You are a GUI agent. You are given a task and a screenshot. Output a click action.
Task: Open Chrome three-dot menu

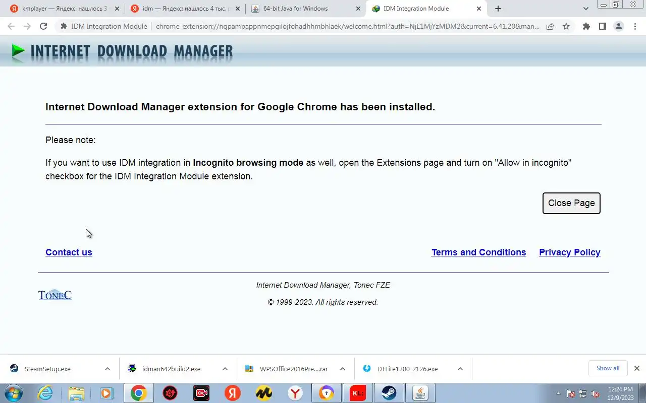coord(635,26)
